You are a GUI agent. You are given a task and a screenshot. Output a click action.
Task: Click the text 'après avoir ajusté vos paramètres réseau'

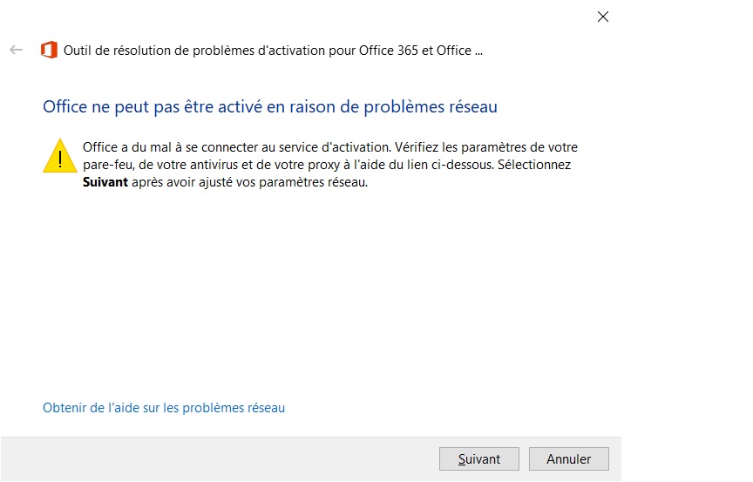[x=250, y=182]
